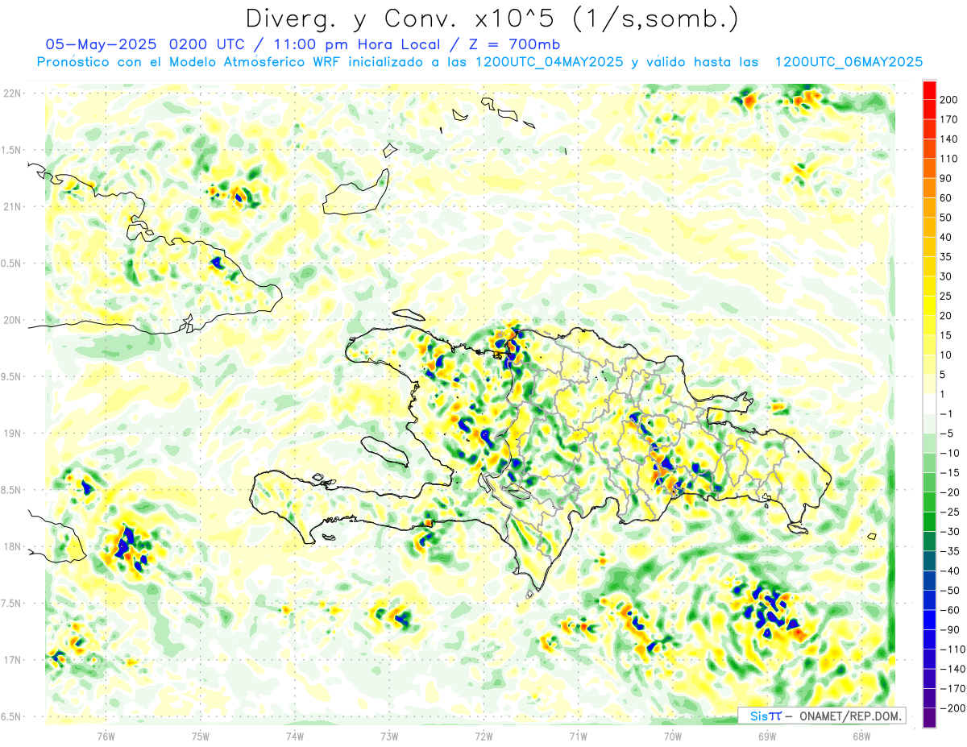Click the 8.5N latitude label
Viewport: 967px width, 747px height.
click(11, 490)
